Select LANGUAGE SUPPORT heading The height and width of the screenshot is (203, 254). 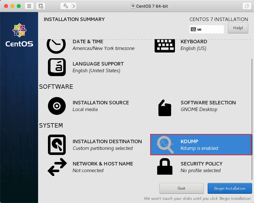(x=98, y=64)
